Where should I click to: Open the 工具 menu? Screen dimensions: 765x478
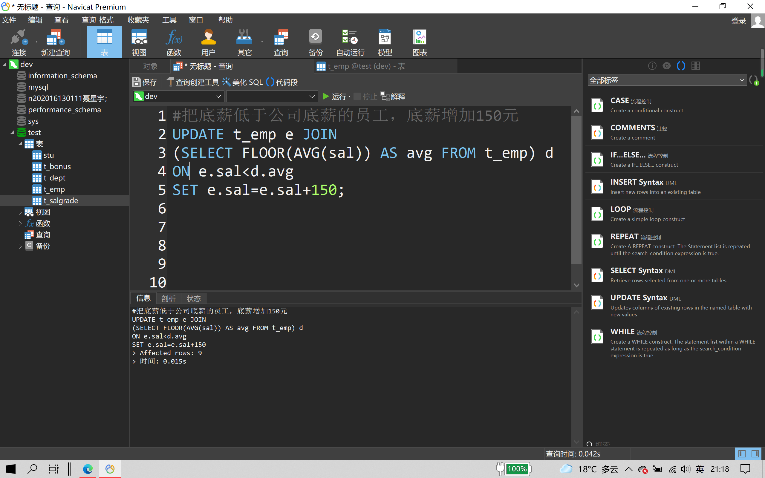169,20
